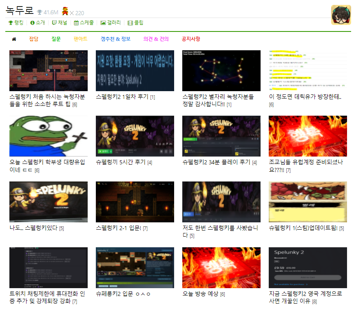Open post 스펠렁키 처음 하시는 녹청자분들을 위한 루트 팁
The height and width of the screenshot is (309, 356).
47,101
